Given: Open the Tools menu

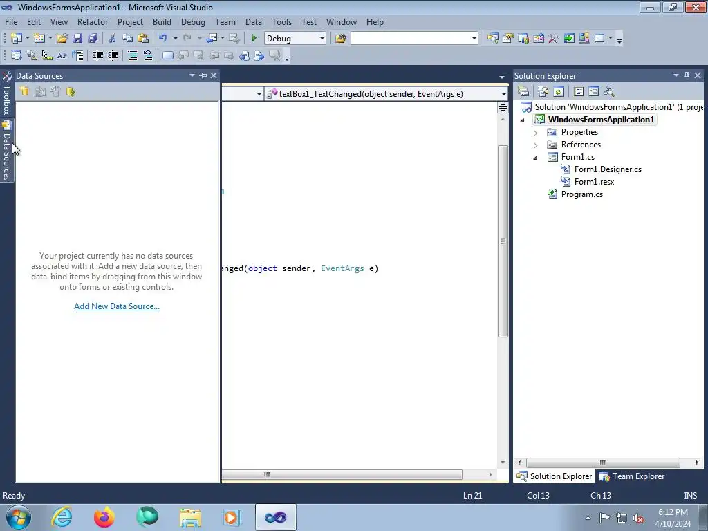Looking at the screenshot, I should click(x=282, y=21).
